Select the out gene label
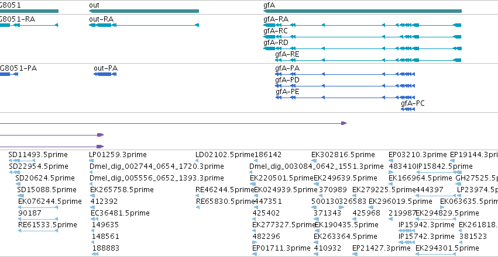Viewport: 498px width, 257px height. pyautogui.click(x=94, y=5)
